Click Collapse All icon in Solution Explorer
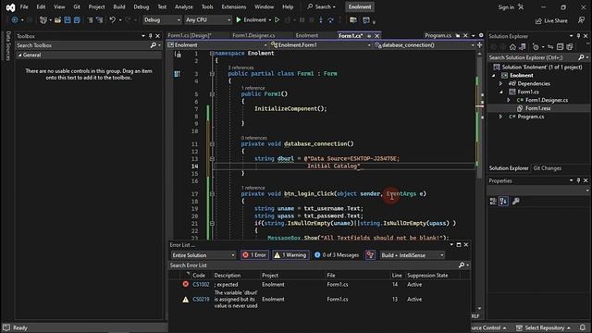Screen dimensions: 592x333 coord(560,47)
